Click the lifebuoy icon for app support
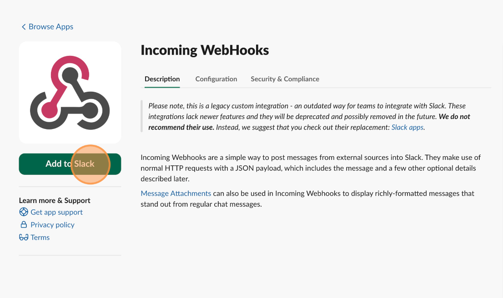The height and width of the screenshot is (298, 503). [x=24, y=212]
